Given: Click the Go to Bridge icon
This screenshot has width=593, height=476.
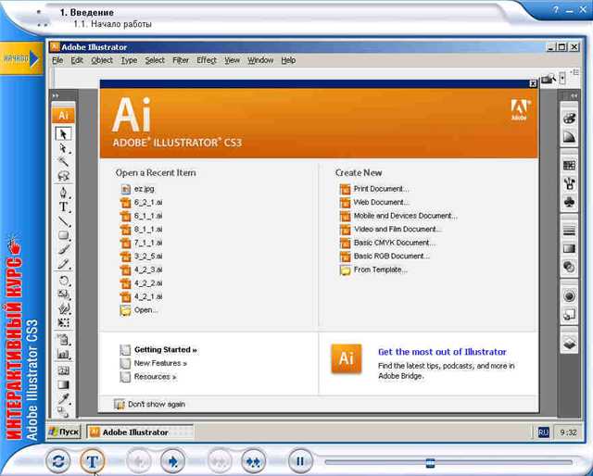Looking at the screenshot, I should click(548, 79).
